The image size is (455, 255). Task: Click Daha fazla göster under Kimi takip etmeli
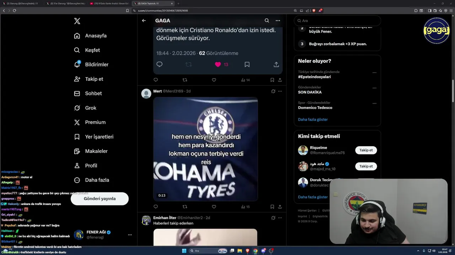[x=313, y=197]
